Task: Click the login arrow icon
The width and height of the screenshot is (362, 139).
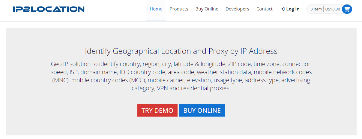Action: (282, 9)
